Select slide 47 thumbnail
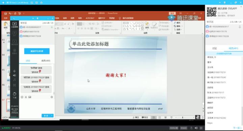 click(8, 105)
